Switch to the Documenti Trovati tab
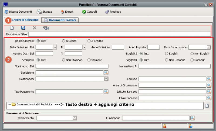216x131 pixels. [x=61, y=20]
